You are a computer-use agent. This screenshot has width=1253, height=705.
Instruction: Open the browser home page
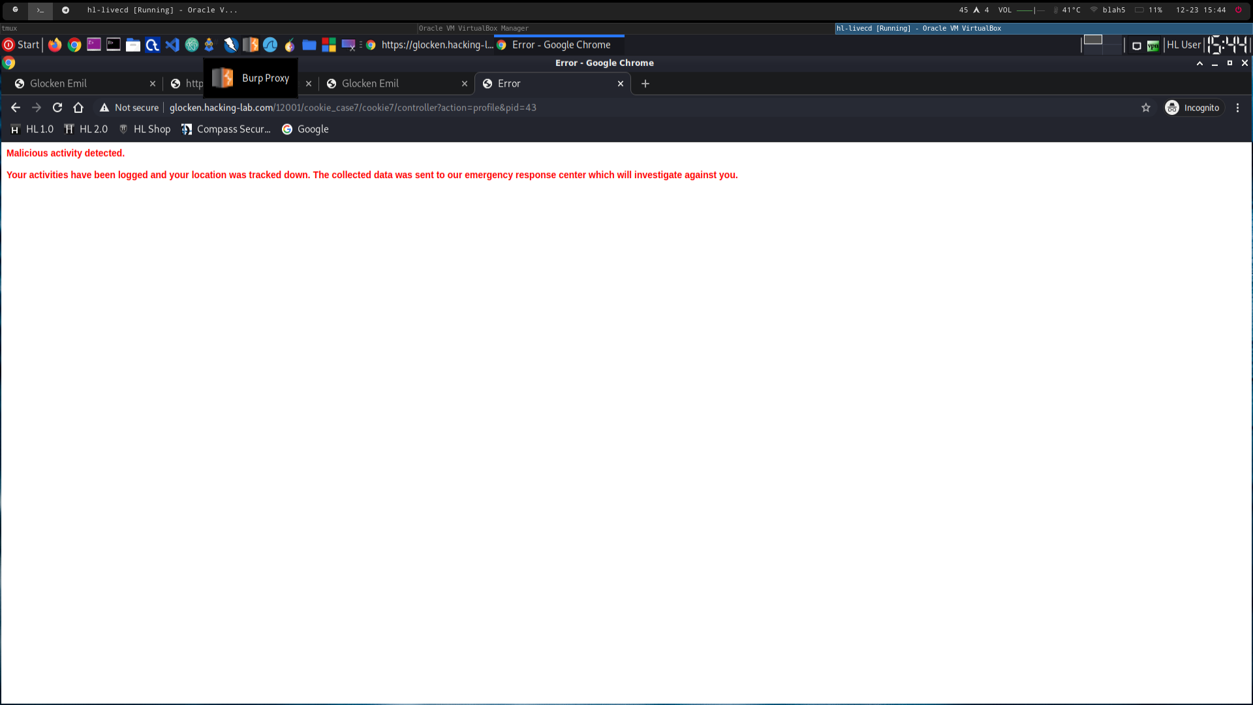point(78,108)
